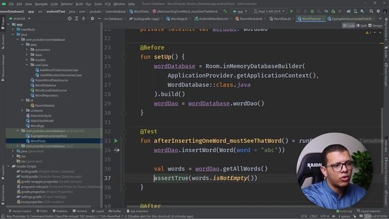Click the suspend function call gutter icon on line 34
Image resolution: width=389 pixels, height=219 pixels.
coord(117,150)
